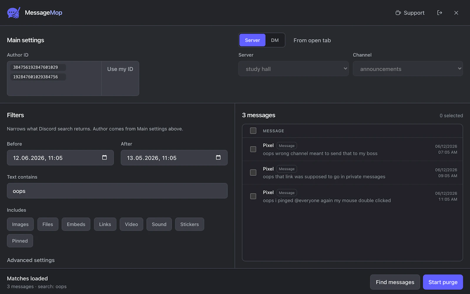
Task: Open the calendar picker for After date
Action: coord(218,158)
